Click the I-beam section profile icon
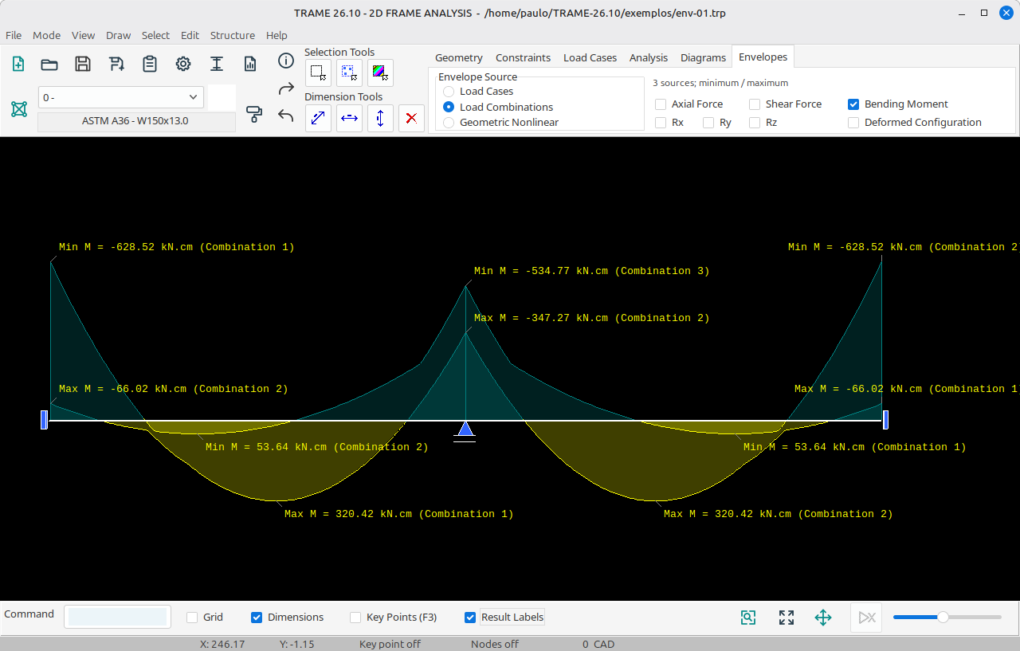This screenshot has width=1020, height=651. point(217,65)
